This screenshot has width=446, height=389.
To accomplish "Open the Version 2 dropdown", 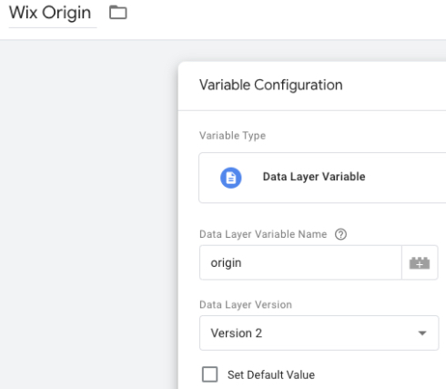I will coord(319,333).
